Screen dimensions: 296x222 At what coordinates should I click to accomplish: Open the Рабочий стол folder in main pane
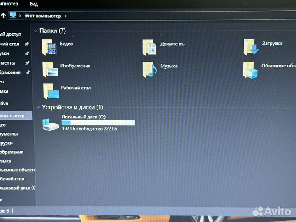click(x=51, y=91)
